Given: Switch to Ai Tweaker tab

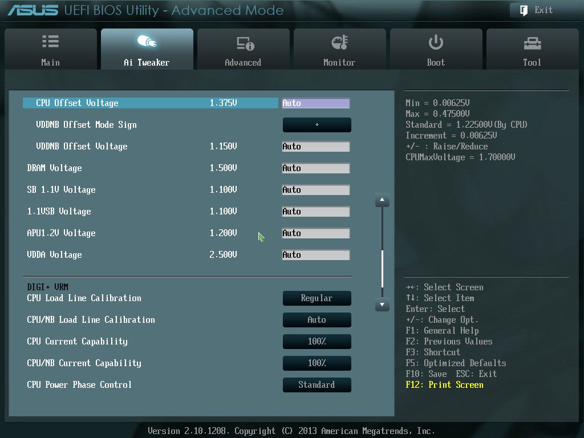Looking at the screenshot, I should point(147,49).
